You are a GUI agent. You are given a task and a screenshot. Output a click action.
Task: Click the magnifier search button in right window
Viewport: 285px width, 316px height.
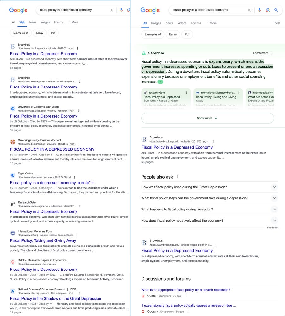click(276, 10)
